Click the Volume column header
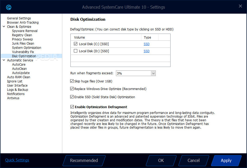 [x=106, y=38]
